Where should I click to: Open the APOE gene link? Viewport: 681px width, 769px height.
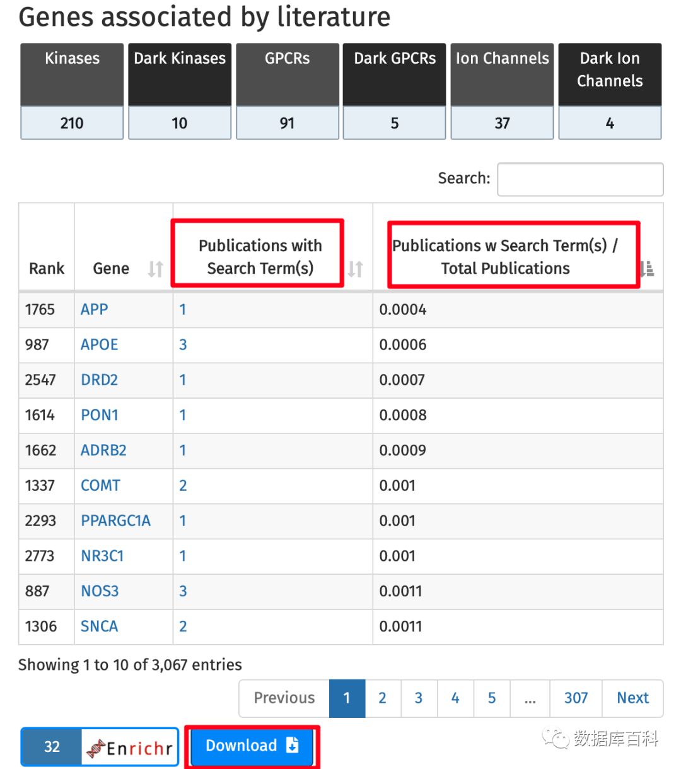[100, 344]
